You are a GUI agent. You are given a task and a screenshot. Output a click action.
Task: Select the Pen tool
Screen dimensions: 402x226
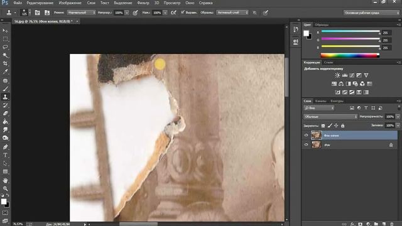click(5, 147)
